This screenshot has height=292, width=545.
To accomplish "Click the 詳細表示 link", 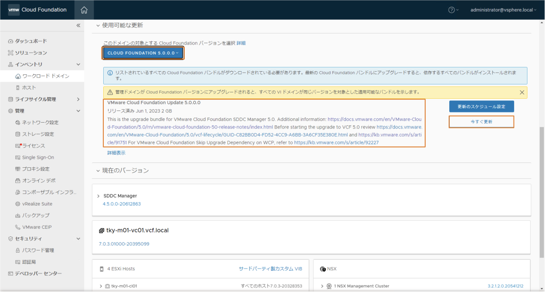I will [x=116, y=153].
